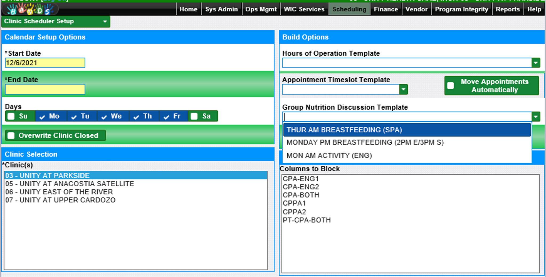
Task: Toggle the Overwrite Clinic Closed checkbox
Action: point(11,136)
